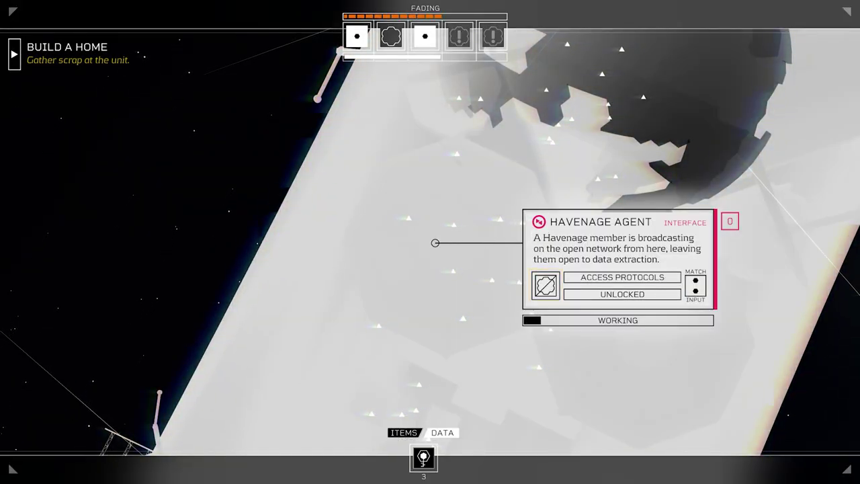Select the first die in the dice tray
The width and height of the screenshot is (860, 484).
pyautogui.click(x=357, y=36)
